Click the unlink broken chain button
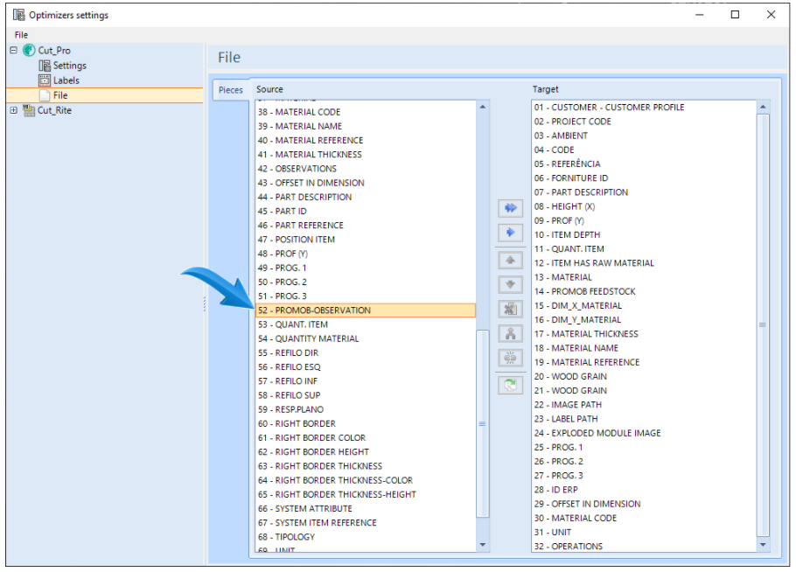The width and height of the screenshot is (796, 572). [510, 359]
